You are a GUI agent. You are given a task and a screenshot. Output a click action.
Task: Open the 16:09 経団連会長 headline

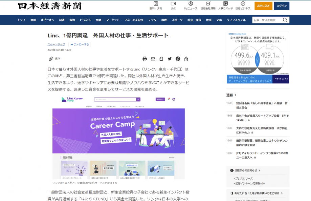tap(262, 105)
